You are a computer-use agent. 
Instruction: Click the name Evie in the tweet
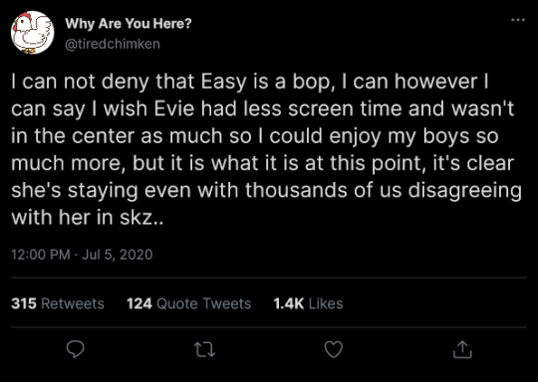point(174,109)
